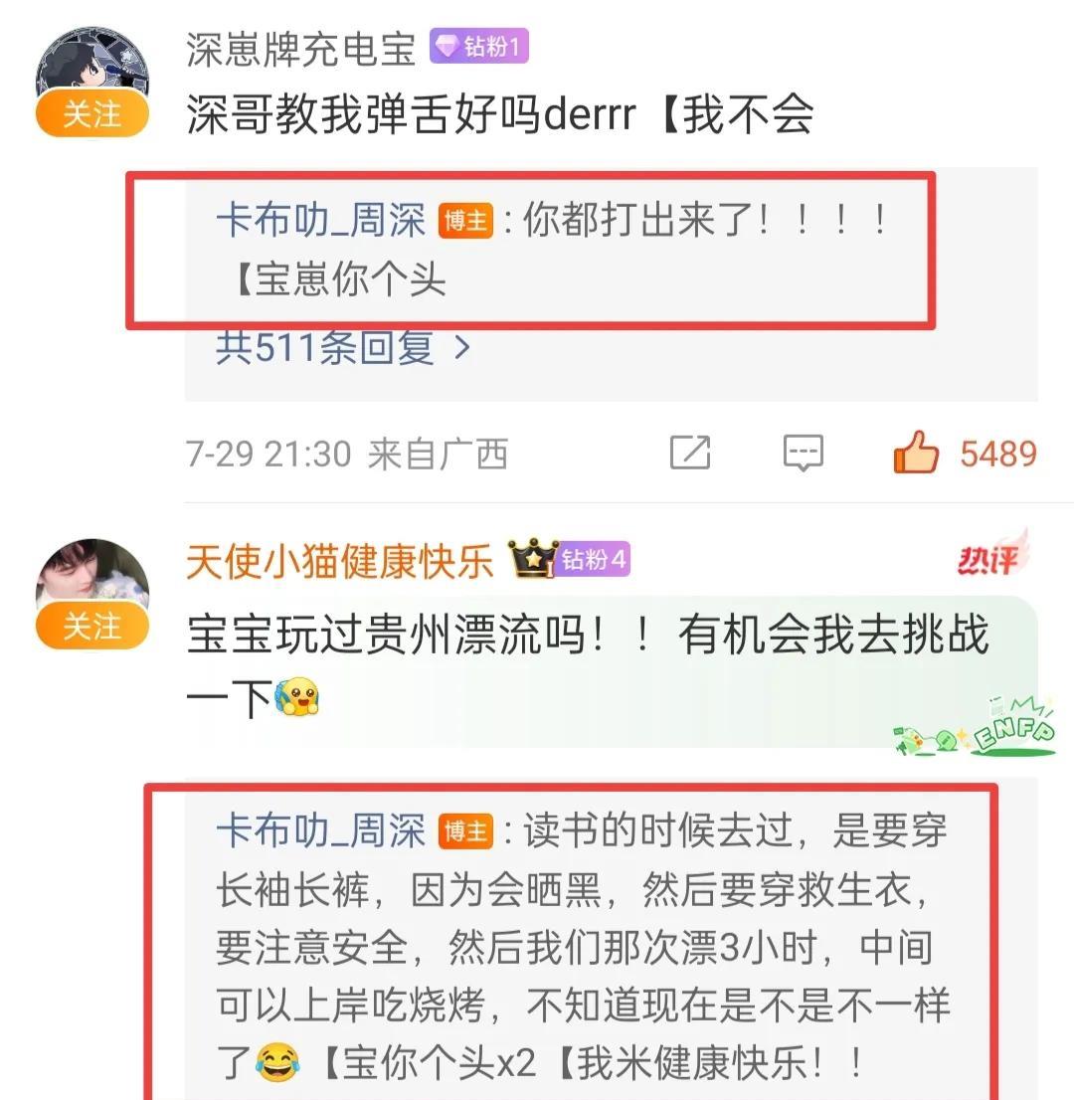Tap the crown icon beside 天使小猫健康快乐
This screenshot has height=1100, width=1074.
click(533, 558)
